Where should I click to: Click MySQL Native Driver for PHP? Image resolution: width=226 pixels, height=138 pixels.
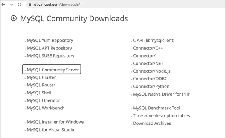[162, 94]
